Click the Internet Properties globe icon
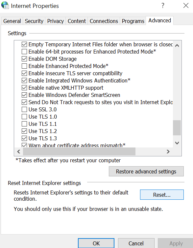Screen dimensions: 193x248 [x=5, y=5]
